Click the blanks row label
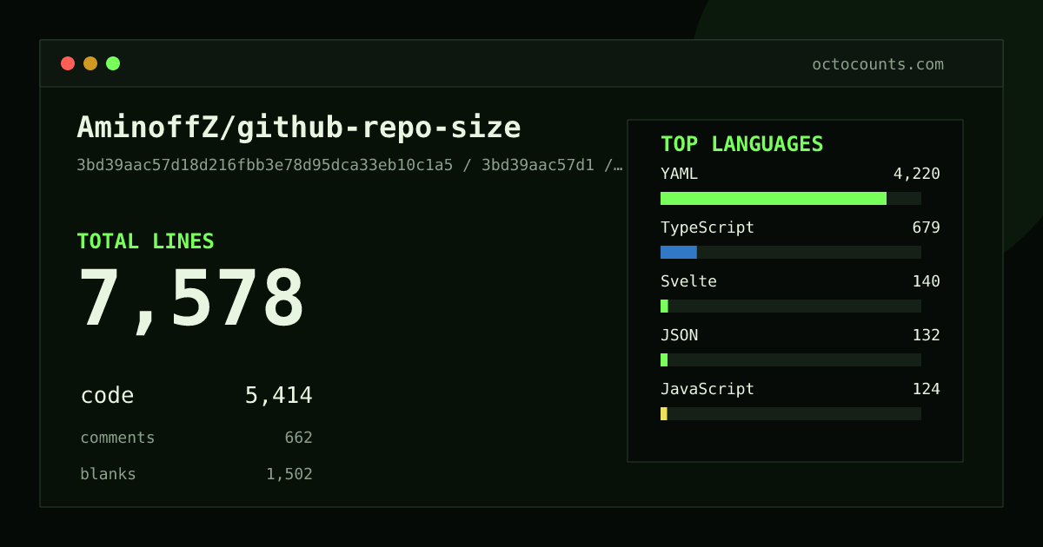 tap(108, 474)
